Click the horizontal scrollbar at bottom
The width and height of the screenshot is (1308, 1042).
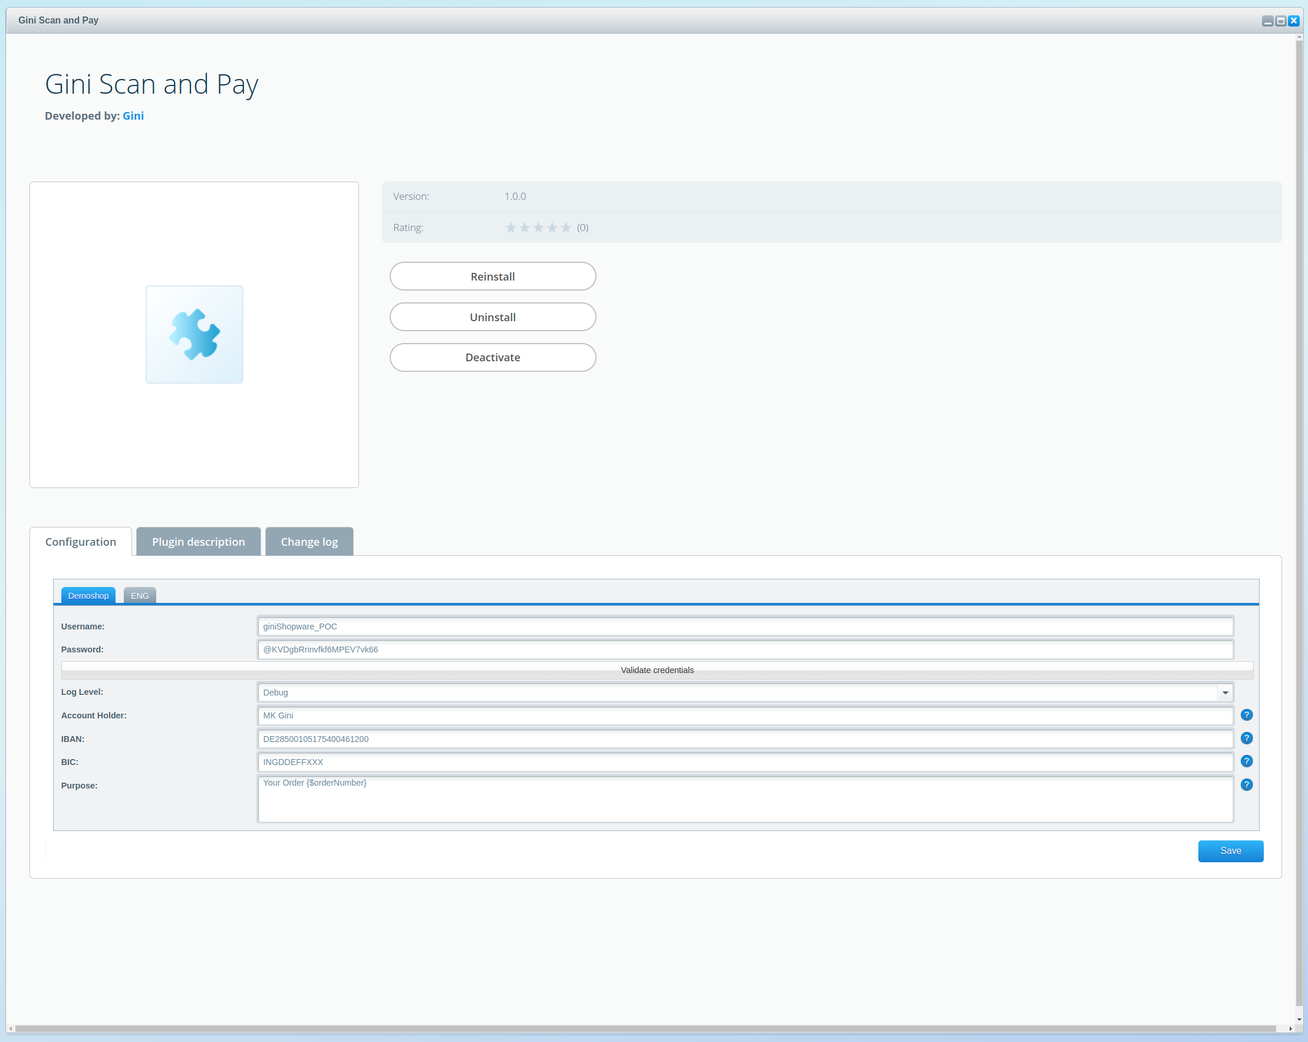645,1028
